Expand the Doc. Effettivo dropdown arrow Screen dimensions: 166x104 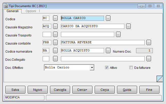tap(92, 68)
